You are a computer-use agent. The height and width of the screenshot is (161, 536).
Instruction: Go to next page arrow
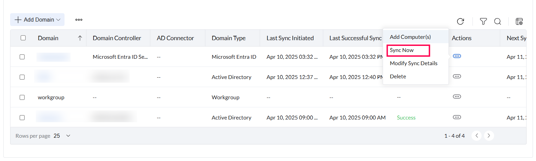click(x=489, y=136)
